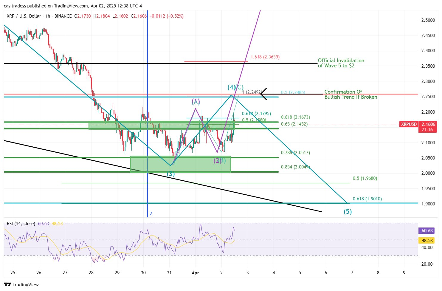The width and height of the screenshot is (442, 291).
Task: Click the purple 60.63 RSI value tag
Action: (x=427, y=231)
